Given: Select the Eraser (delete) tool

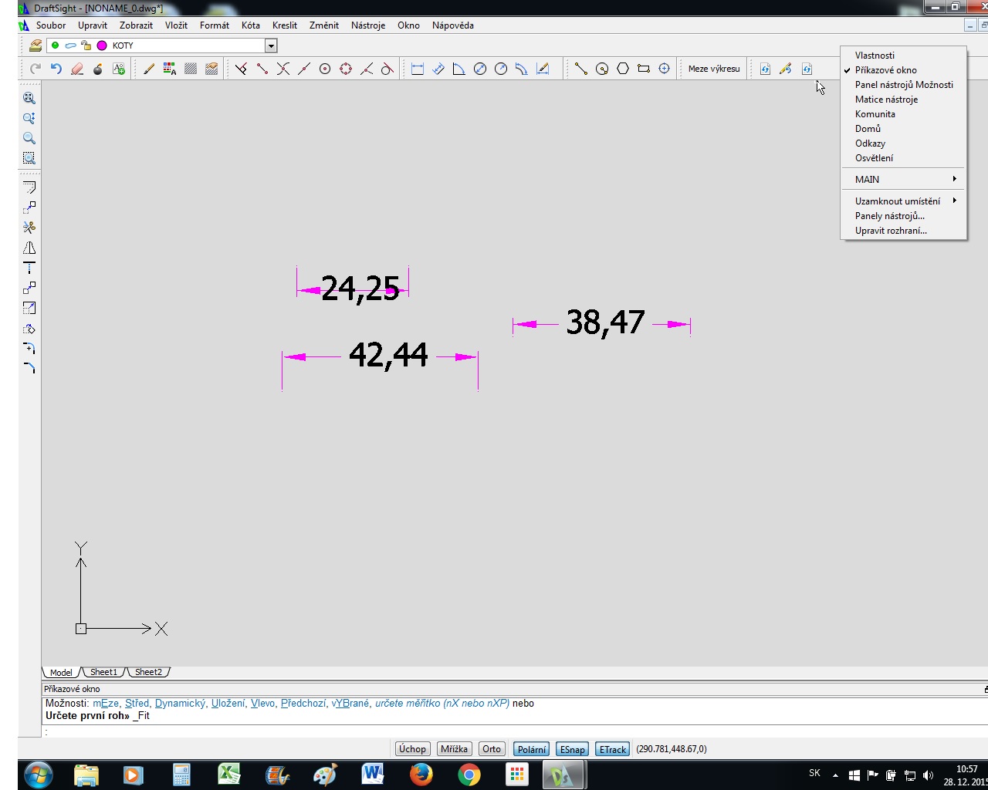Looking at the screenshot, I should tap(76, 69).
